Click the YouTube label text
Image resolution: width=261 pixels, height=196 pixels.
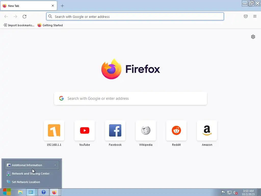(85, 145)
